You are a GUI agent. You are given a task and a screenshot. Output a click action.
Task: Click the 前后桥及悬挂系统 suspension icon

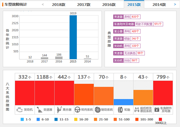pyautogui.click(x=137, y=110)
